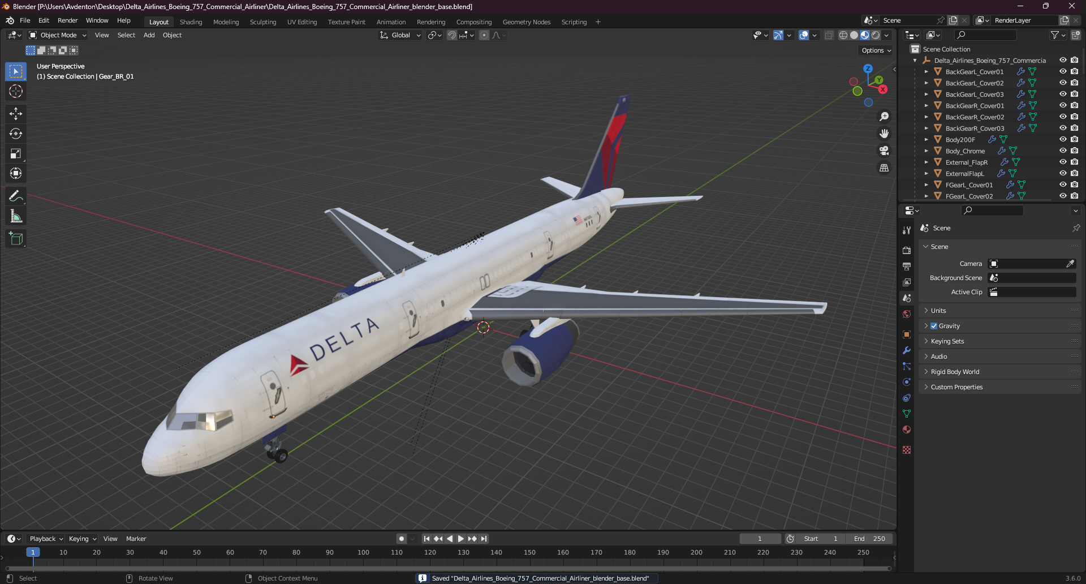Click the current frame number field
The height and width of the screenshot is (584, 1086).
(760, 539)
